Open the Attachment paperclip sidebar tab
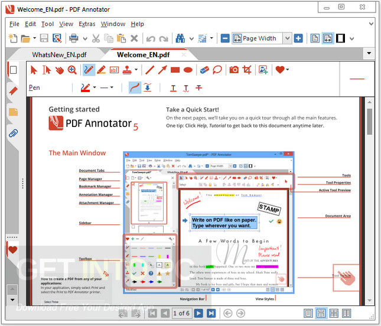The image size is (381, 326). 13,133
